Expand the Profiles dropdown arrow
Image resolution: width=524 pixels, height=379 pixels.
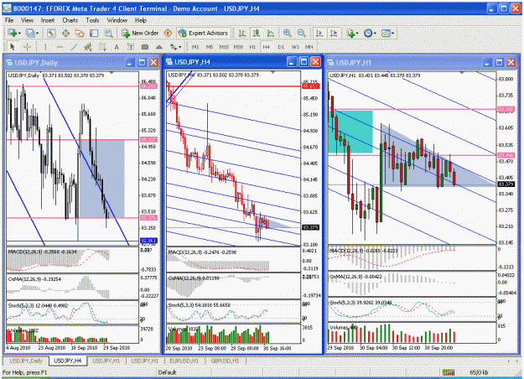[x=37, y=34]
